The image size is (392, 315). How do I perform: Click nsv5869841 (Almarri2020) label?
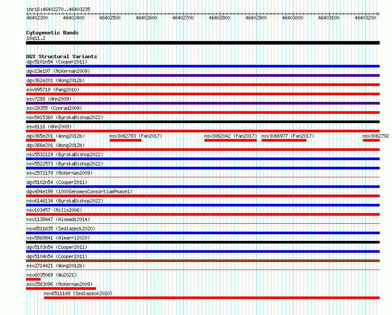click(x=58, y=238)
